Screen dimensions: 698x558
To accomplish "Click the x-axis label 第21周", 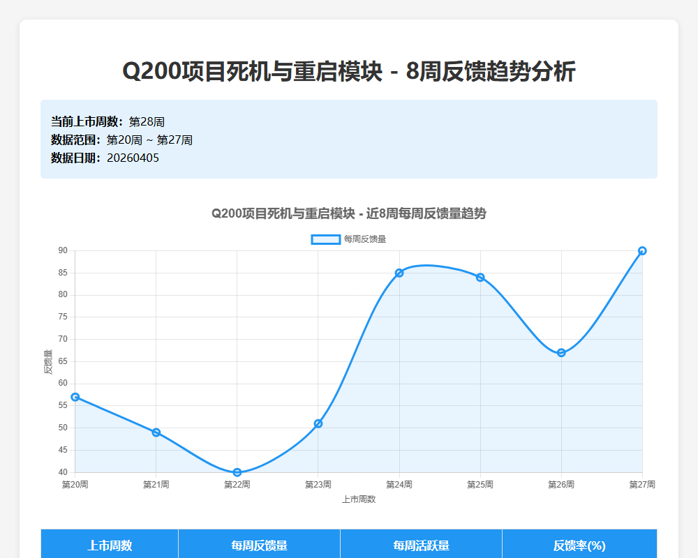I will point(156,485).
